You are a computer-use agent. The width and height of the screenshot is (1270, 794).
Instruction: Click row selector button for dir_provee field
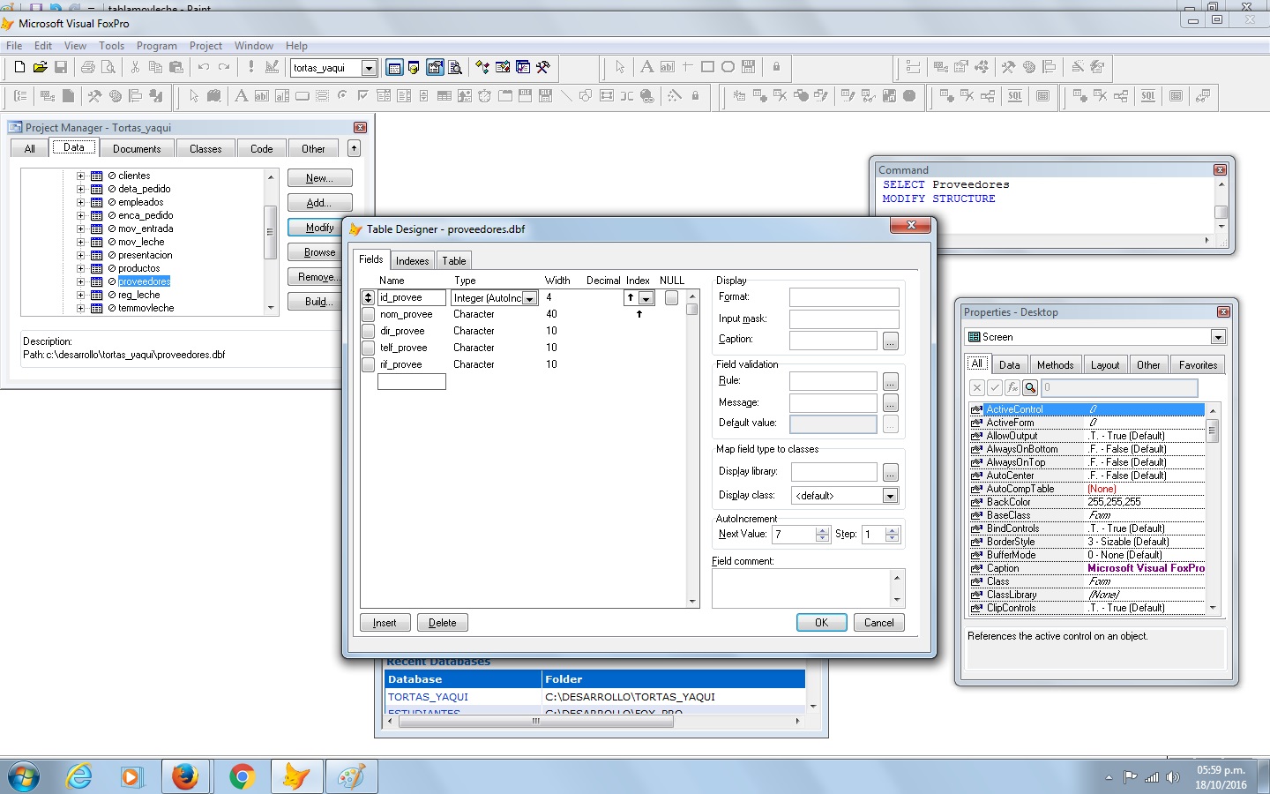[368, 332]
